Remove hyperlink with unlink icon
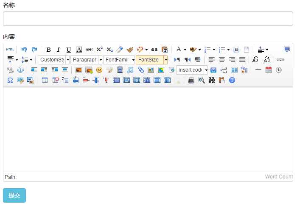The height and width of the screenshot is (206, 297). coord(10,70)
